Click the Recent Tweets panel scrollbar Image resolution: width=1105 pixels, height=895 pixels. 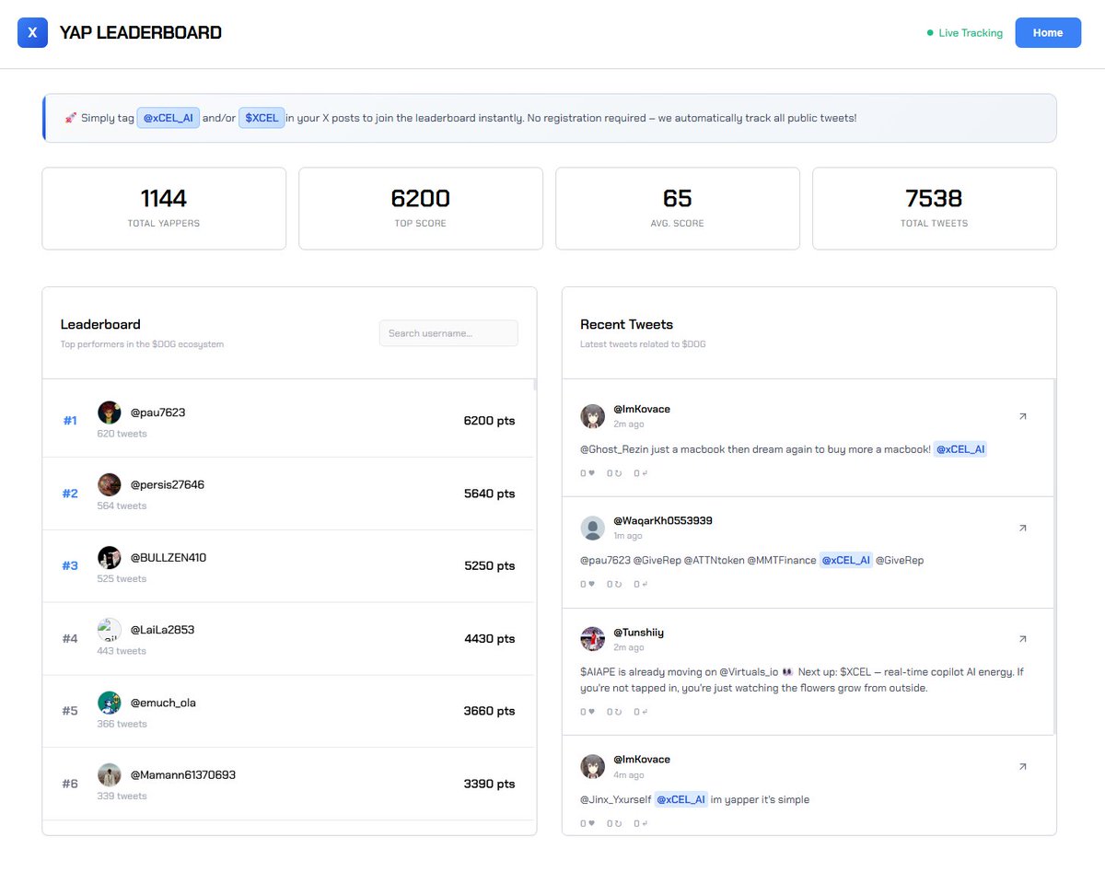(1054, 557)
